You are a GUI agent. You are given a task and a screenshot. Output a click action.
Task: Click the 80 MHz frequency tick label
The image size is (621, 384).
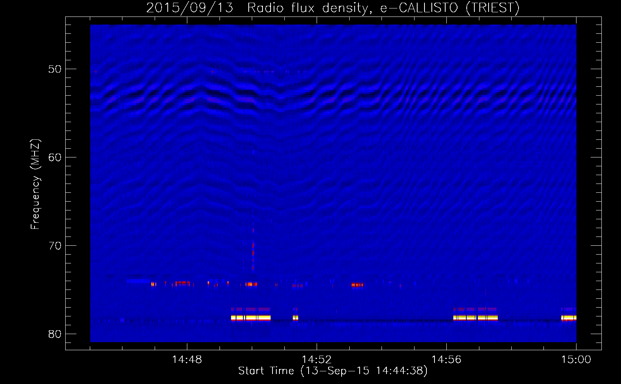click(55, 334)
